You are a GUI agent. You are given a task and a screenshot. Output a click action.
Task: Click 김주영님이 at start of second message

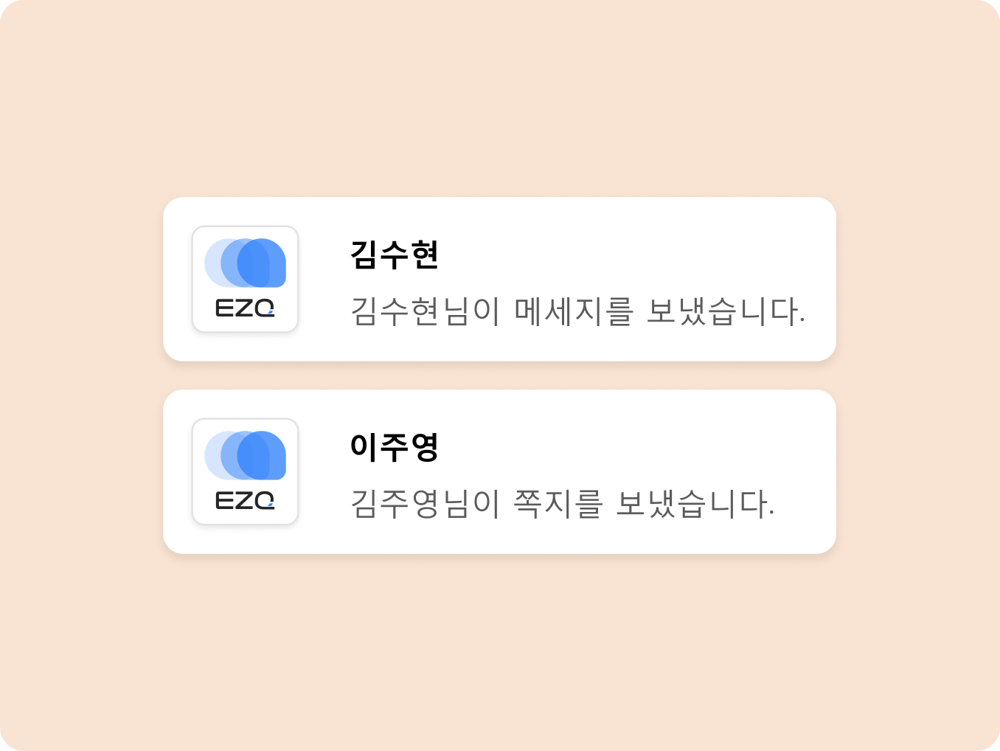[x=425, y=504]
